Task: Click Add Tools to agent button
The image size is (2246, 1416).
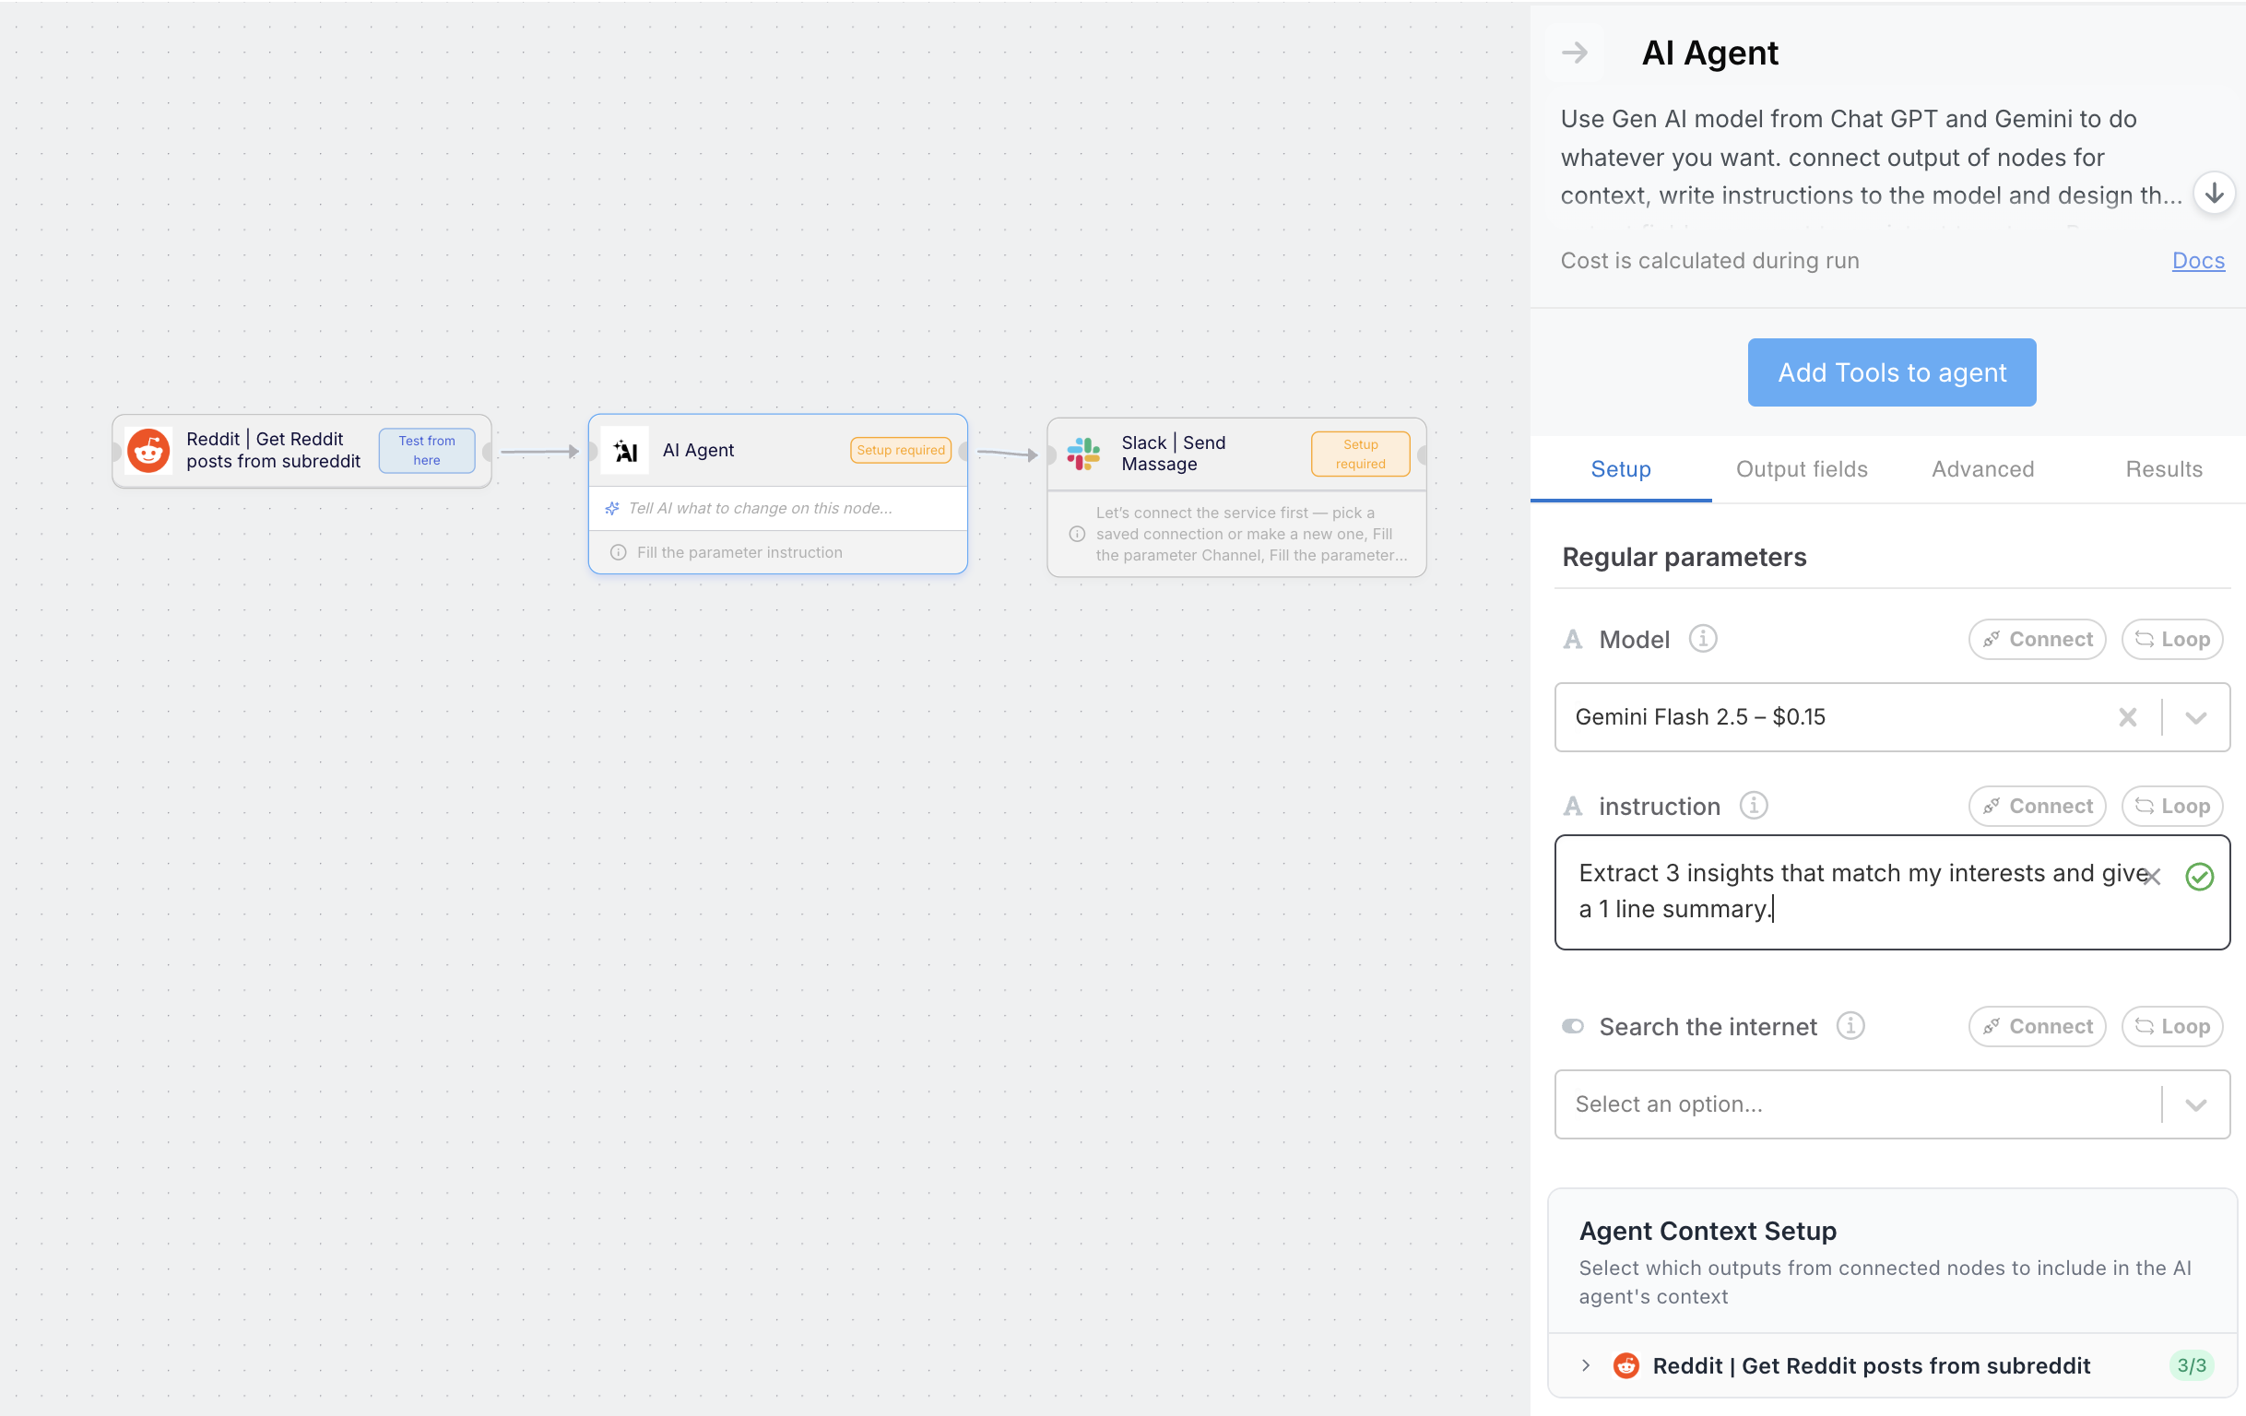Action: click(1891, 372)
